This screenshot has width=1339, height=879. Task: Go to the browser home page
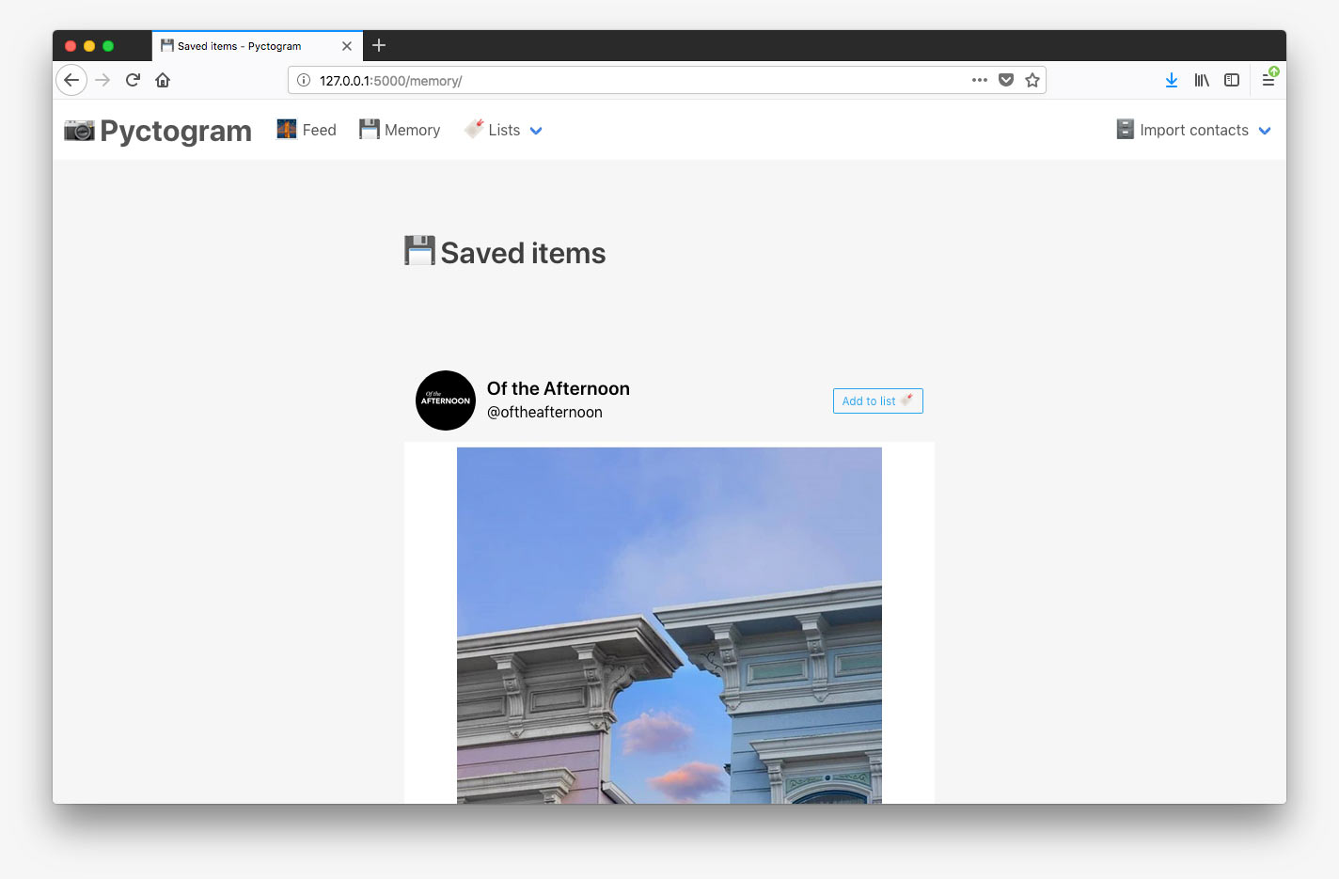pos(163,80)
